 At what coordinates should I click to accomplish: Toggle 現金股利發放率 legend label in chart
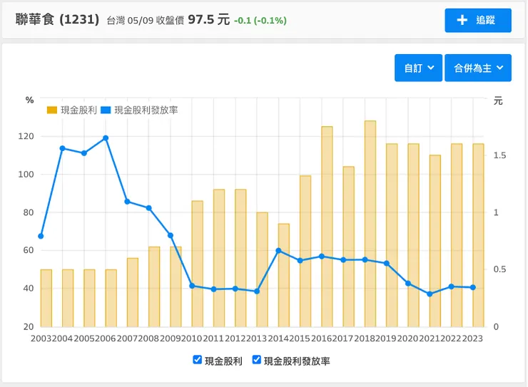[x=146, y=110]
